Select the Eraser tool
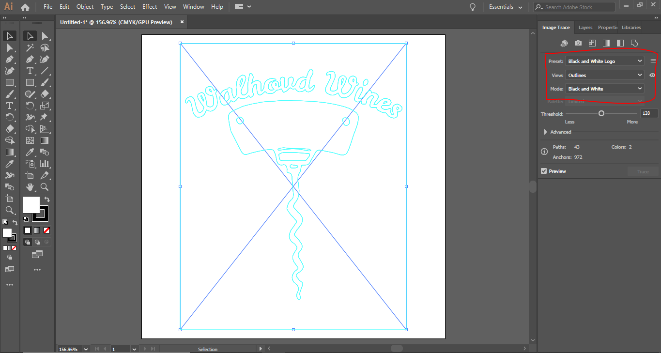Screen dimensions: 661x353 point(45,93)
